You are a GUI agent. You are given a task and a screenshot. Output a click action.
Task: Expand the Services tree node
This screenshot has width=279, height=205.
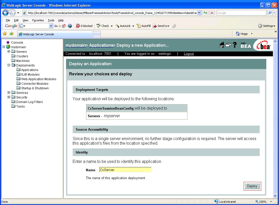point(9,93)
